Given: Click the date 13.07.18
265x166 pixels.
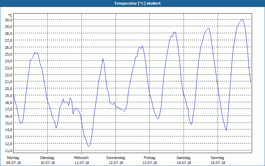Looking at the screenshot, I should point(150,163).
